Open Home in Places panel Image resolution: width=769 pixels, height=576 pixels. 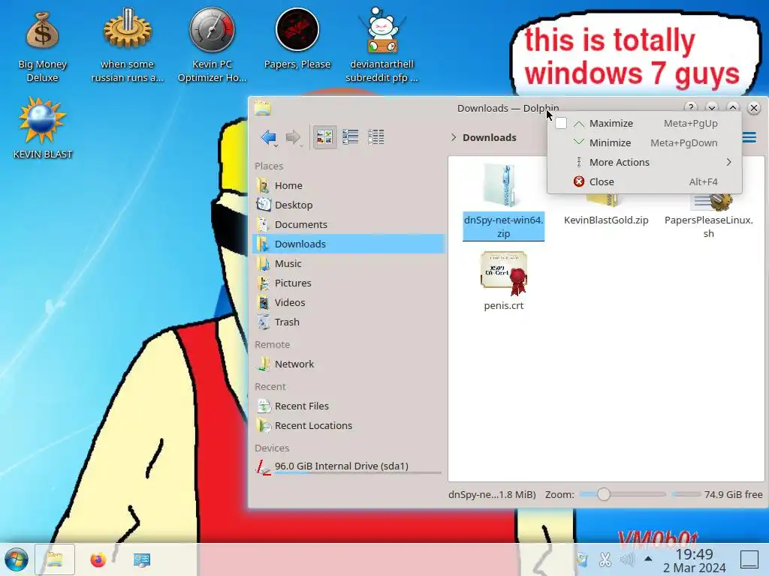pyautogui.click(x=348, y=186)
